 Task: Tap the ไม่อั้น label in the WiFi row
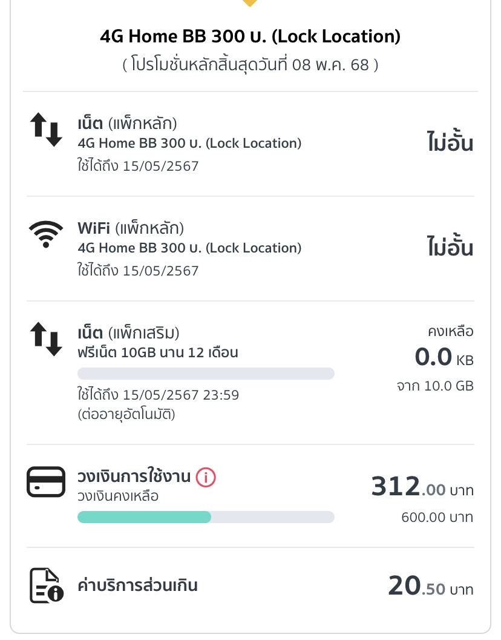tap(450, 246)
